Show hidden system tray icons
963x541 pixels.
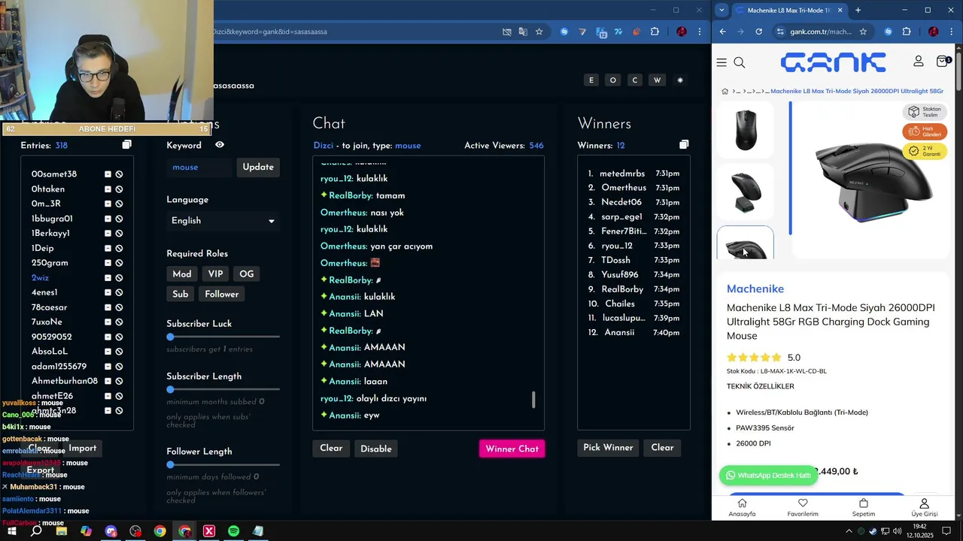pyautogui.click(x=849, y=531)
